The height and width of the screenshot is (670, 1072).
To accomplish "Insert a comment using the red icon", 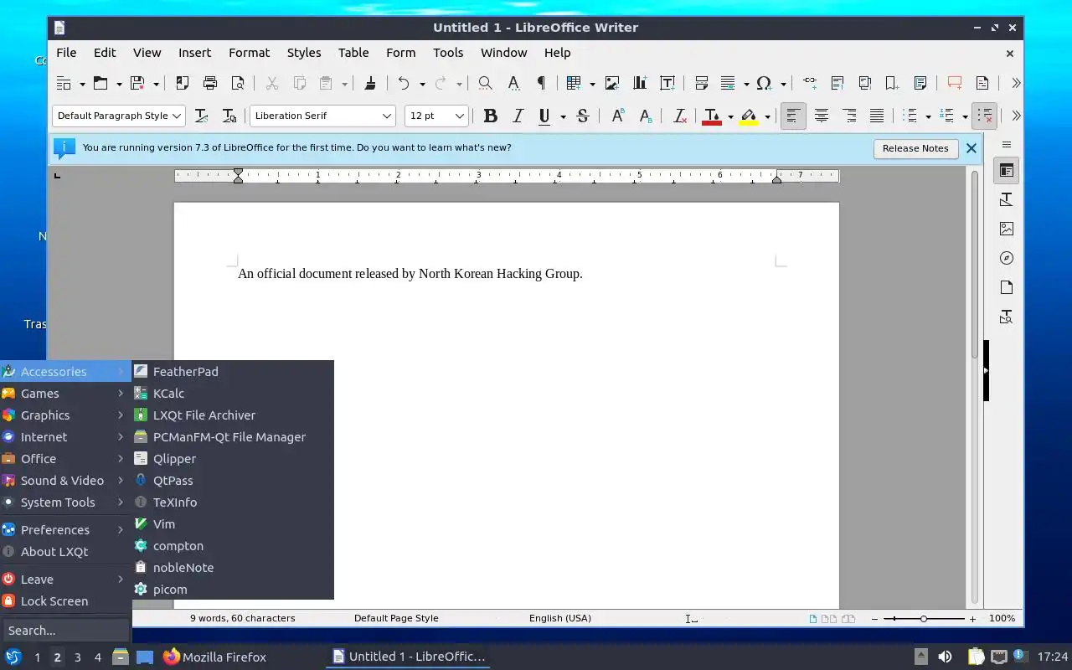I will click(954, 83).
